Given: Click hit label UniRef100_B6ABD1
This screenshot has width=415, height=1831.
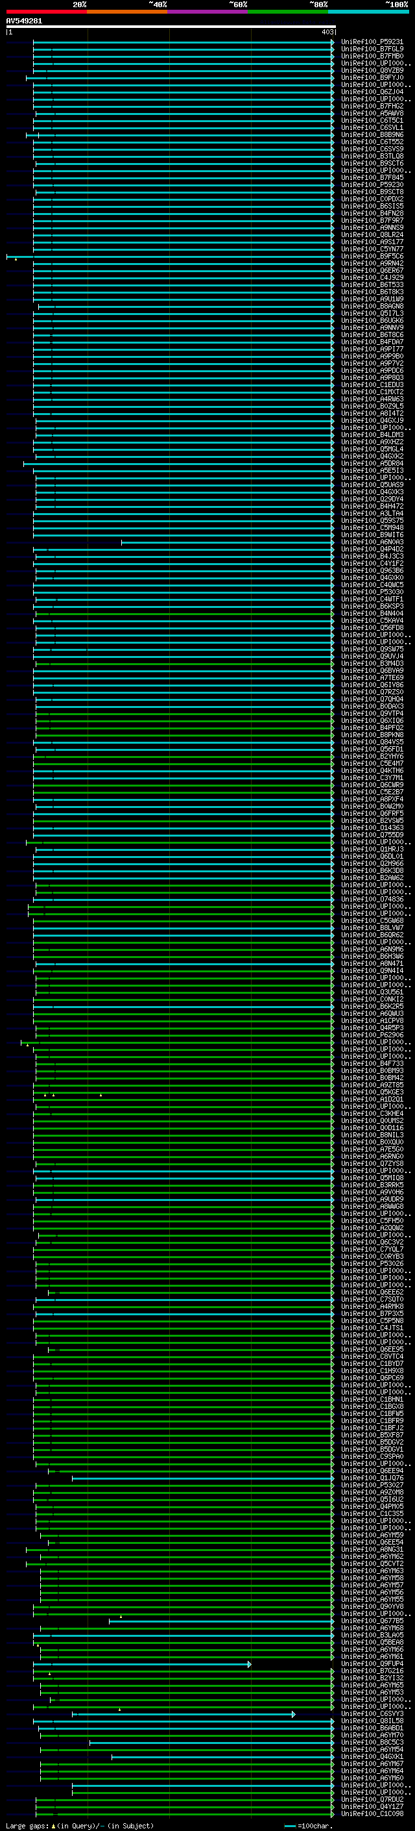Looking at the screenshot, I should 372,1728.
